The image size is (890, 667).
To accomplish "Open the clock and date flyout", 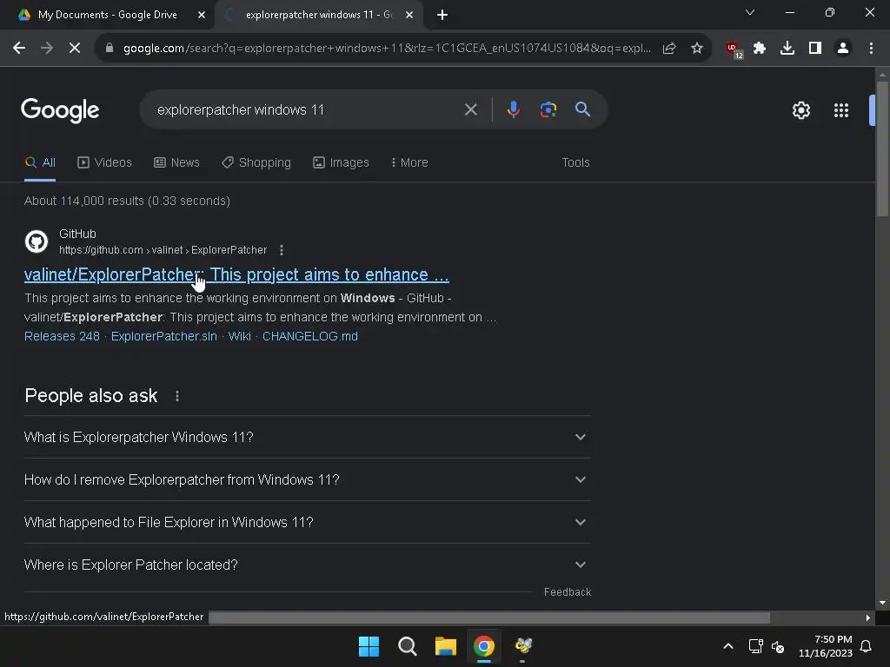I will tap(826, 646).
